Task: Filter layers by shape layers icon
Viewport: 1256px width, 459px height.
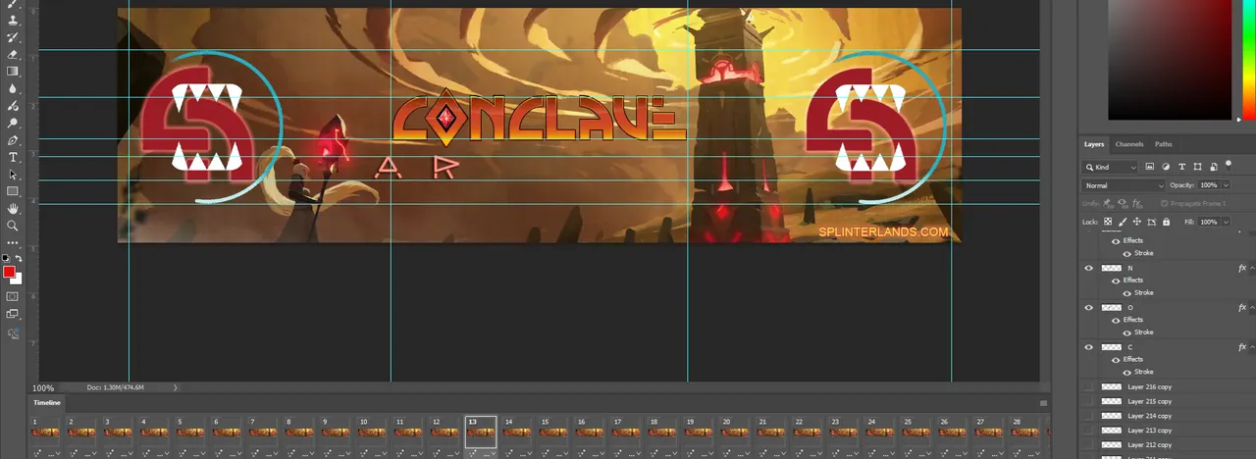Action: point(1198,167)
